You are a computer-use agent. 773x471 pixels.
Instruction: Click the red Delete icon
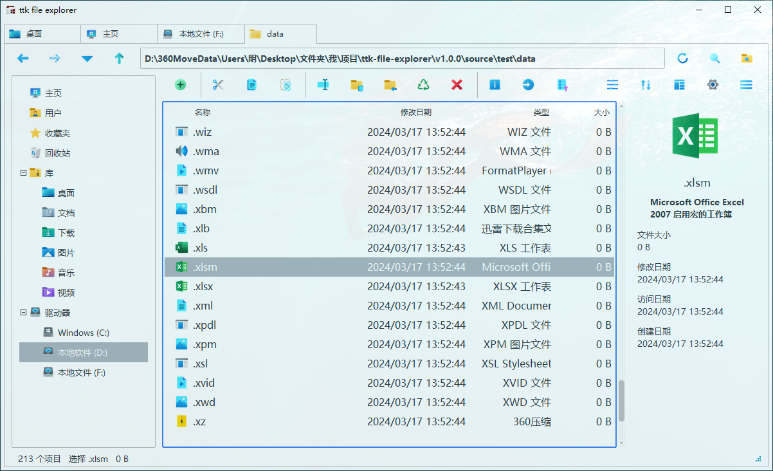click(x=457, y=84)
